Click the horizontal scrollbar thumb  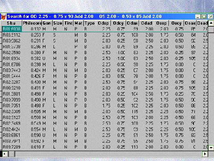click(12, 154)
